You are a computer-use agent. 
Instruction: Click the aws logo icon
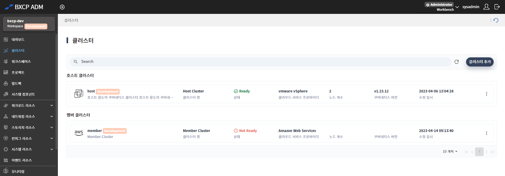pyautogui.click(x=79, y=133)
